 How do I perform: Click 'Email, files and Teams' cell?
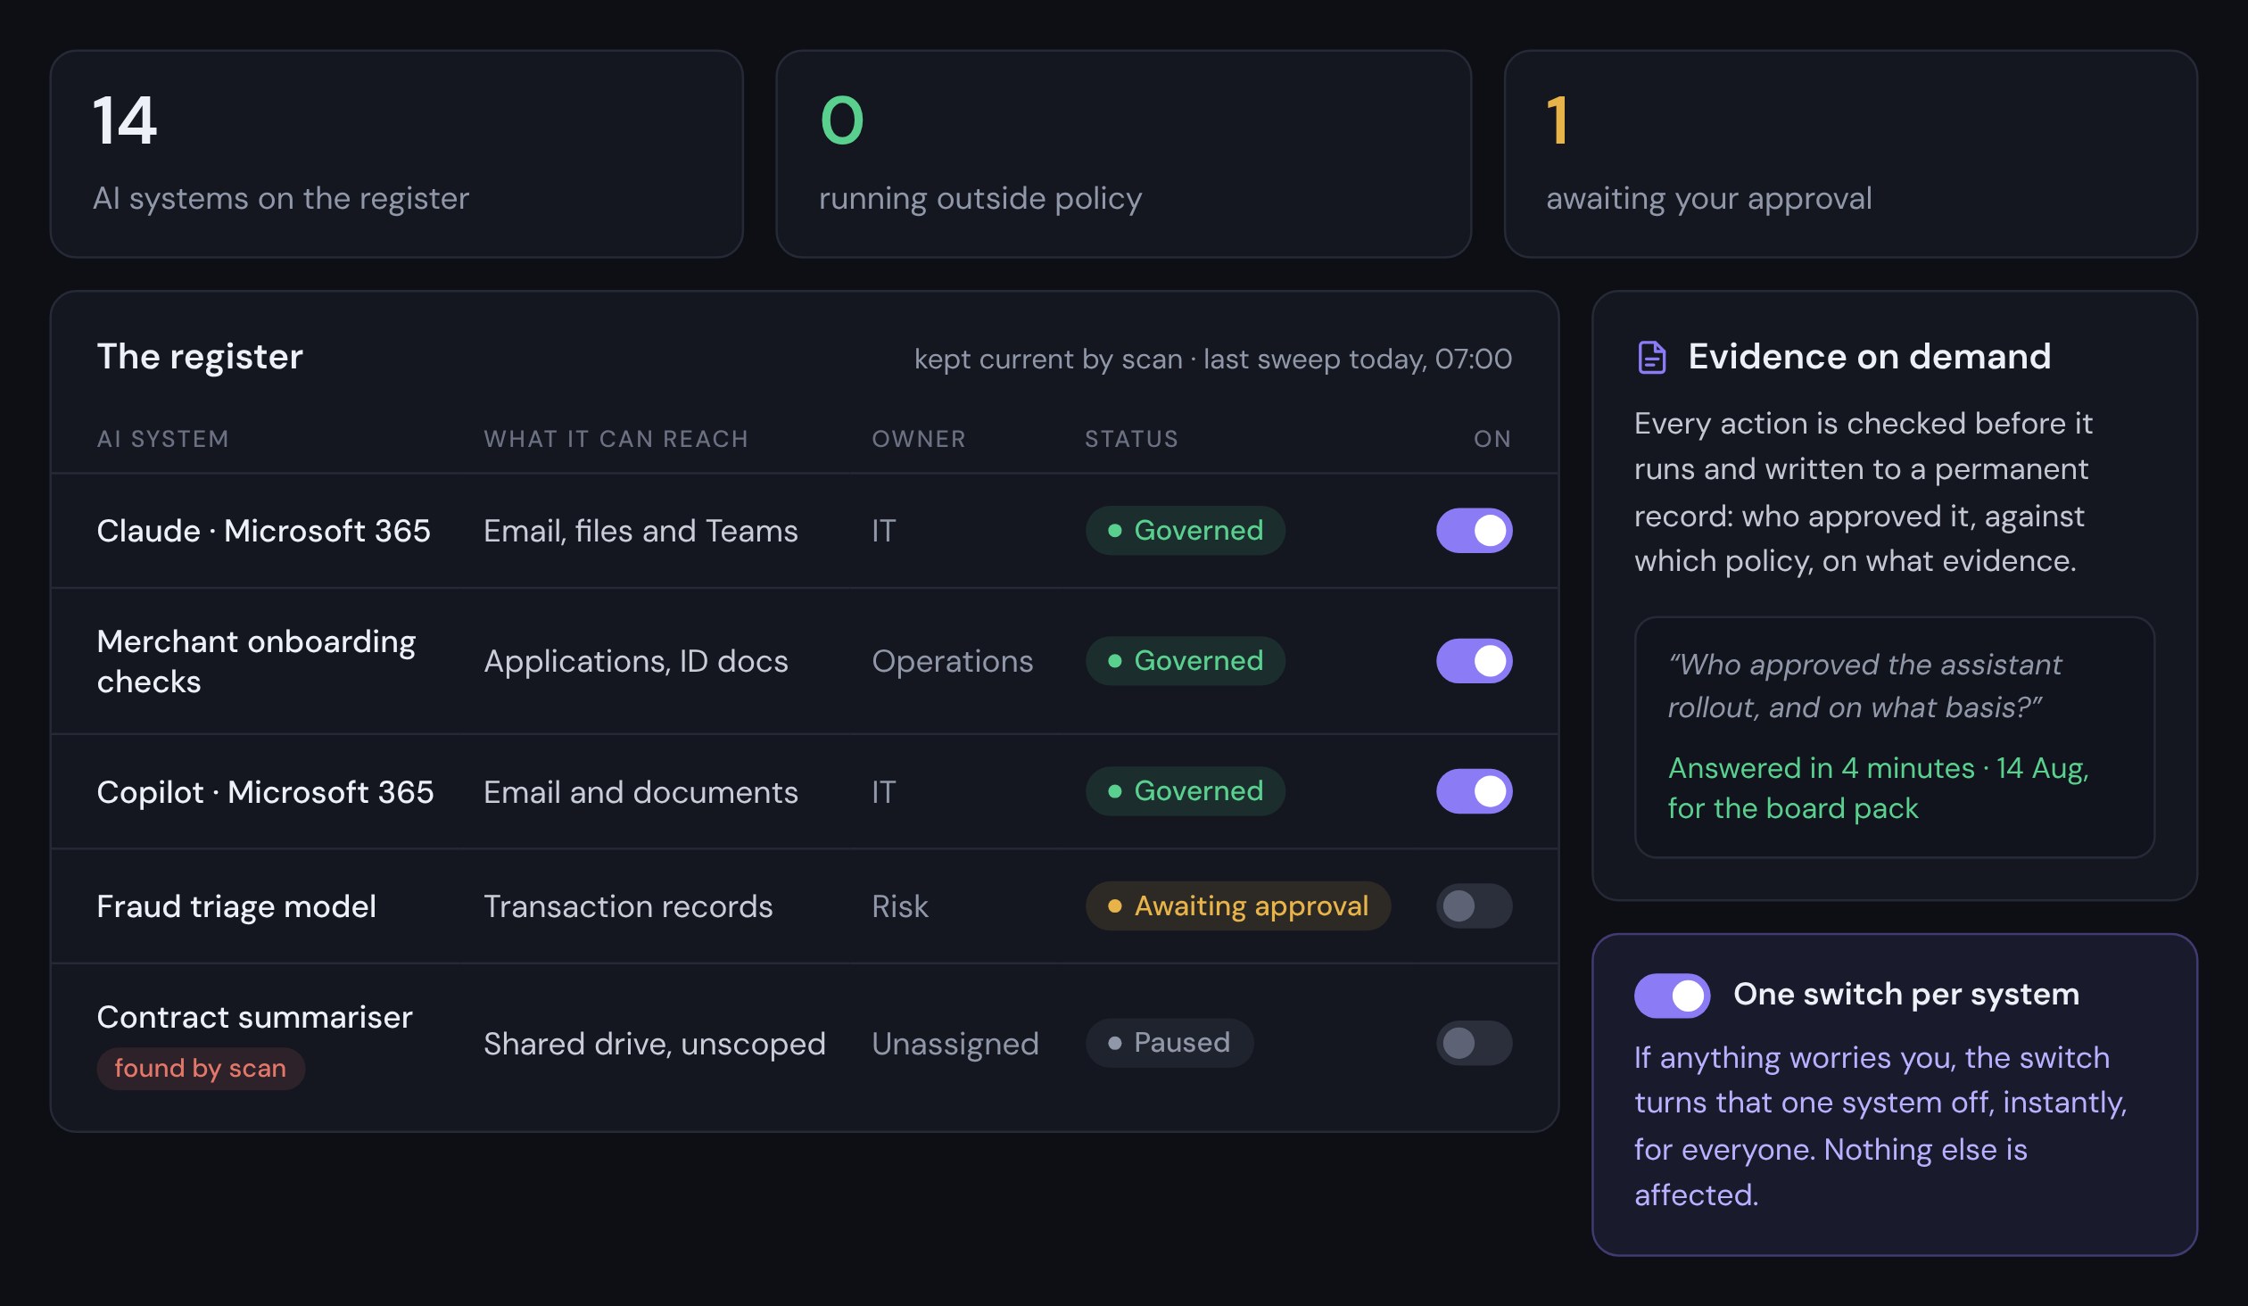(x=641, y=532)
